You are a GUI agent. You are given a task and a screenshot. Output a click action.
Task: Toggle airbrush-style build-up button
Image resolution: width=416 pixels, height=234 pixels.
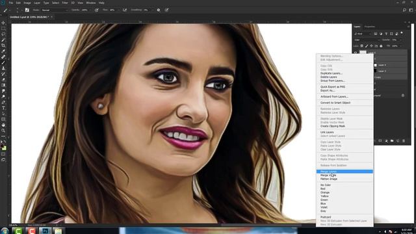tap(124, 10)
